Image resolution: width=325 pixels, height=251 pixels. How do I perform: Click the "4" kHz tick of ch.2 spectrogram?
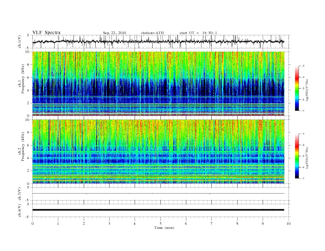point(28,158)
